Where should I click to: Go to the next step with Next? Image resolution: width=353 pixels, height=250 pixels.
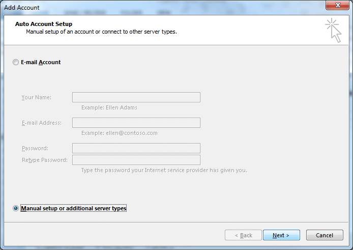(281, 235)
